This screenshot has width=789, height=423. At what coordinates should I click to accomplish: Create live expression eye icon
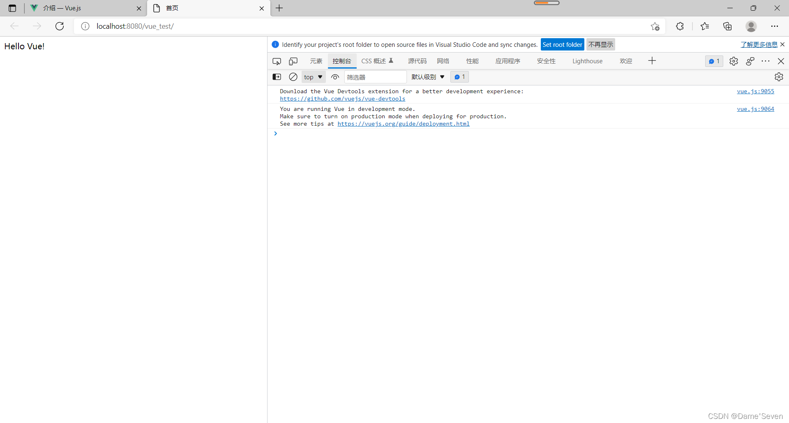click(x=335, y=77)
